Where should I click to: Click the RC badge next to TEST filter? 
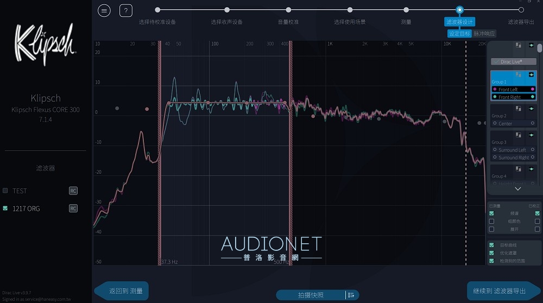pos(73,191)
